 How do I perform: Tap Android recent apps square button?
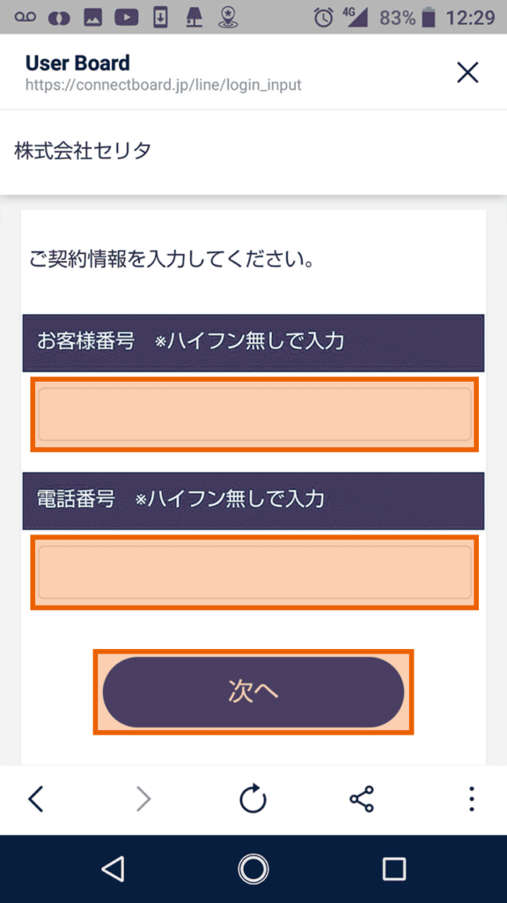(394, 869)
